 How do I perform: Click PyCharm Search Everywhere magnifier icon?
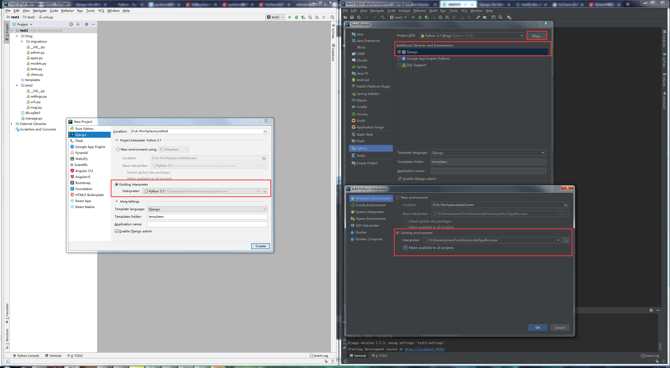click(332, 17)
